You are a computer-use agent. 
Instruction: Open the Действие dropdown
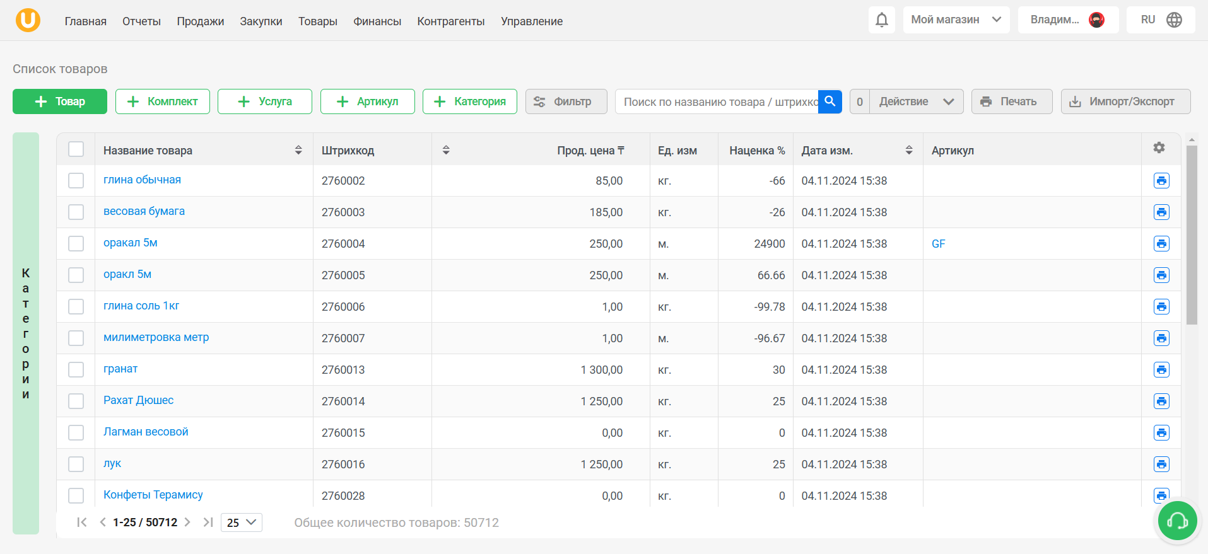(x=916, y=101)
